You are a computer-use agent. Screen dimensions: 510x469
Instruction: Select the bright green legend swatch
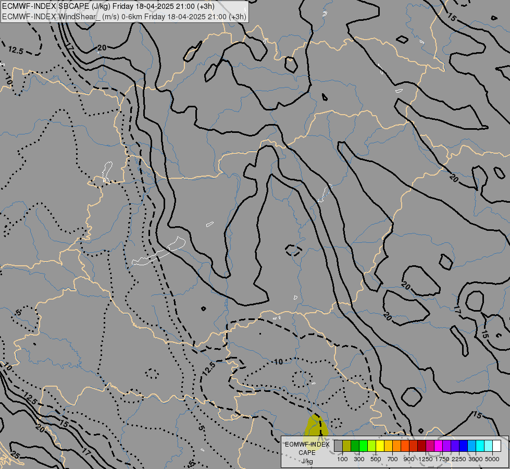[x=363, y=446]
